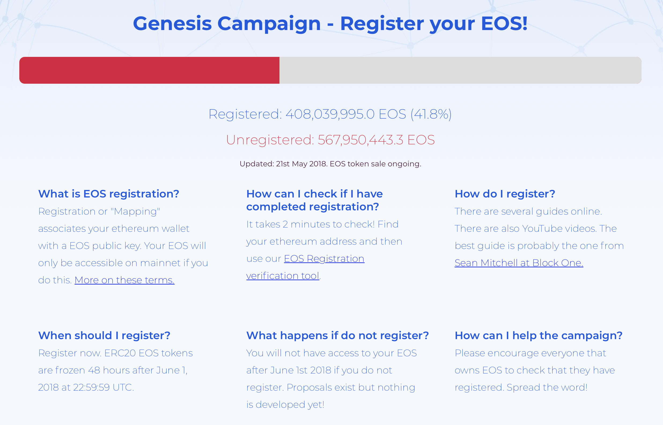Click the Genesis Campaign page title
This screenshot has width=663, height=425.
coord(330,24)
